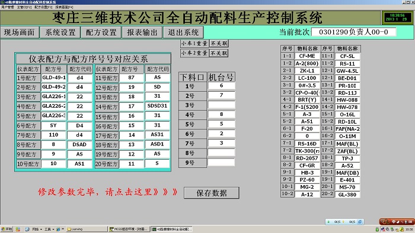Screen dimensions: 415x233
Task: Click material name field GW-4.5L
Action: [347, 71]
